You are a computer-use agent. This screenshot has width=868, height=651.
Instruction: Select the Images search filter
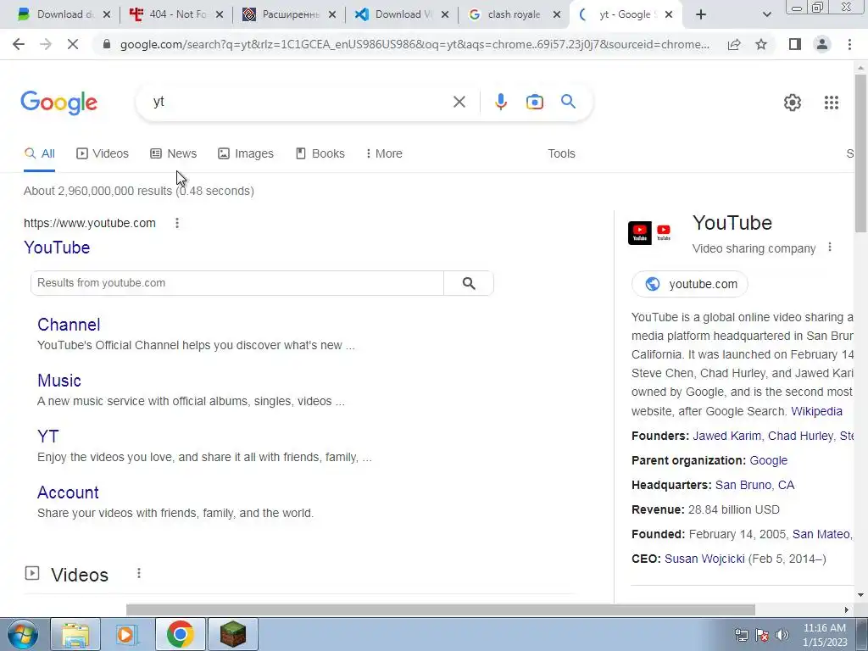pos(246,153)
